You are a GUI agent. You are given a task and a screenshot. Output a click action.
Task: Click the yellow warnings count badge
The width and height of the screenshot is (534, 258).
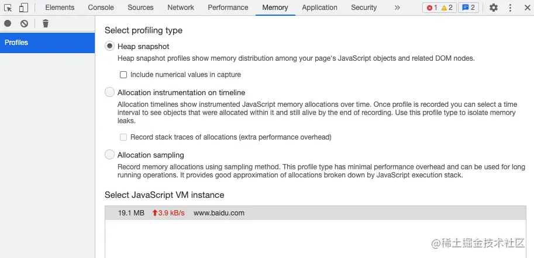coord(447,8)
